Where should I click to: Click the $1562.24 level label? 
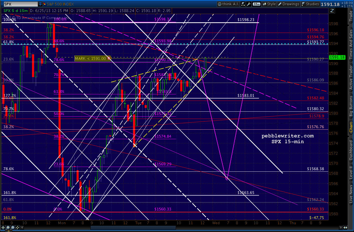(x=316, y=200)
